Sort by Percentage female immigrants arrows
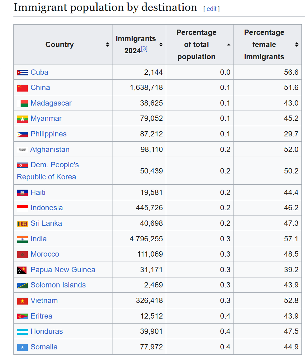This screenshot has width=308, height=355. [x=296, y=45]
